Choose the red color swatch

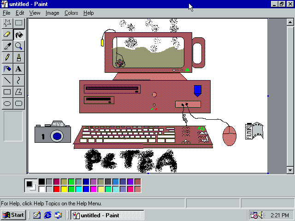(56, 189)
